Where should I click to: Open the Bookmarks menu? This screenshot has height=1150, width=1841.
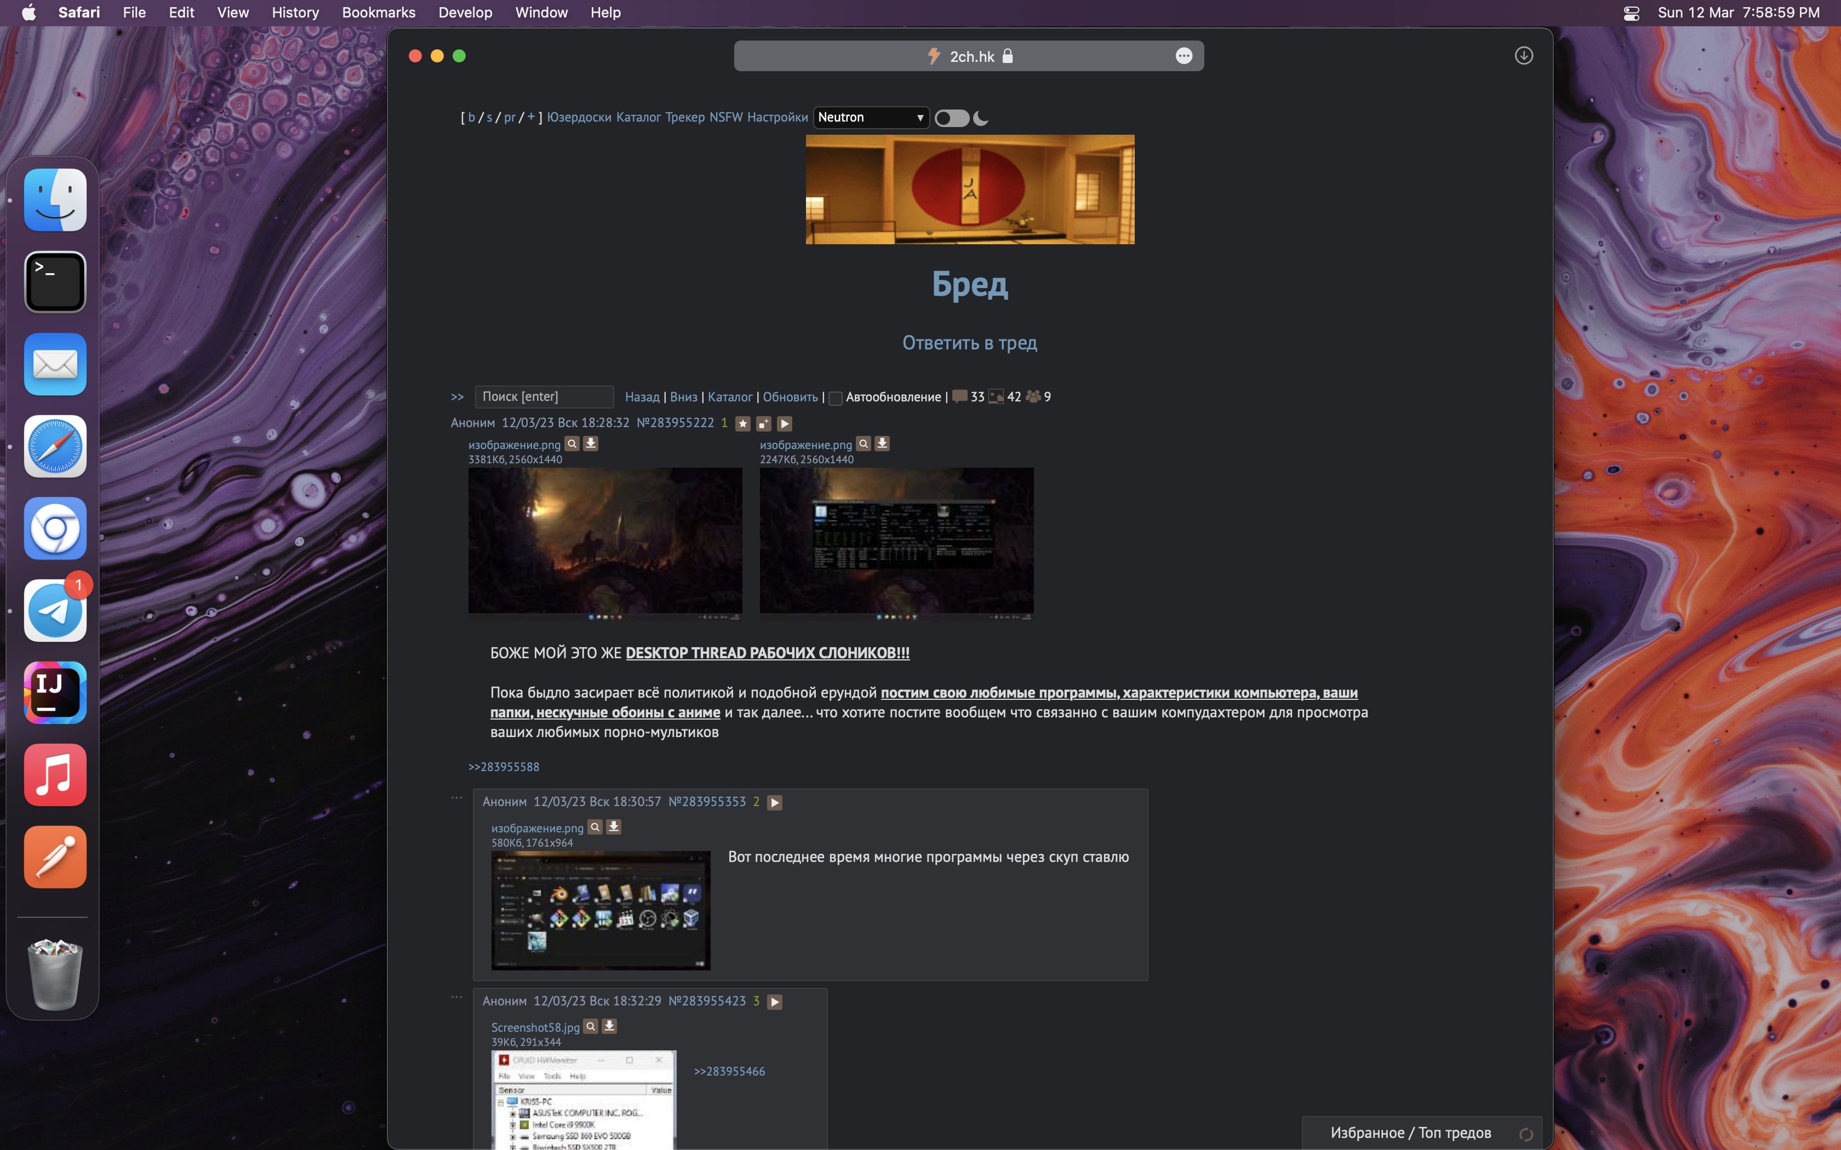point(378,13)
